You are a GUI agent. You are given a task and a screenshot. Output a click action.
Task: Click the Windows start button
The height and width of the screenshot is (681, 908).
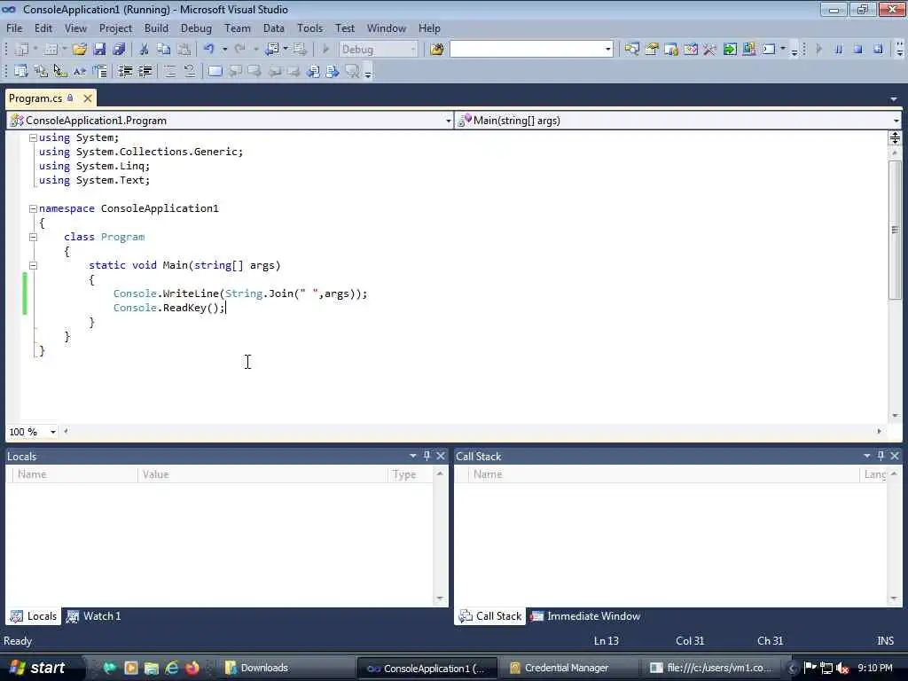coord(39,668)
